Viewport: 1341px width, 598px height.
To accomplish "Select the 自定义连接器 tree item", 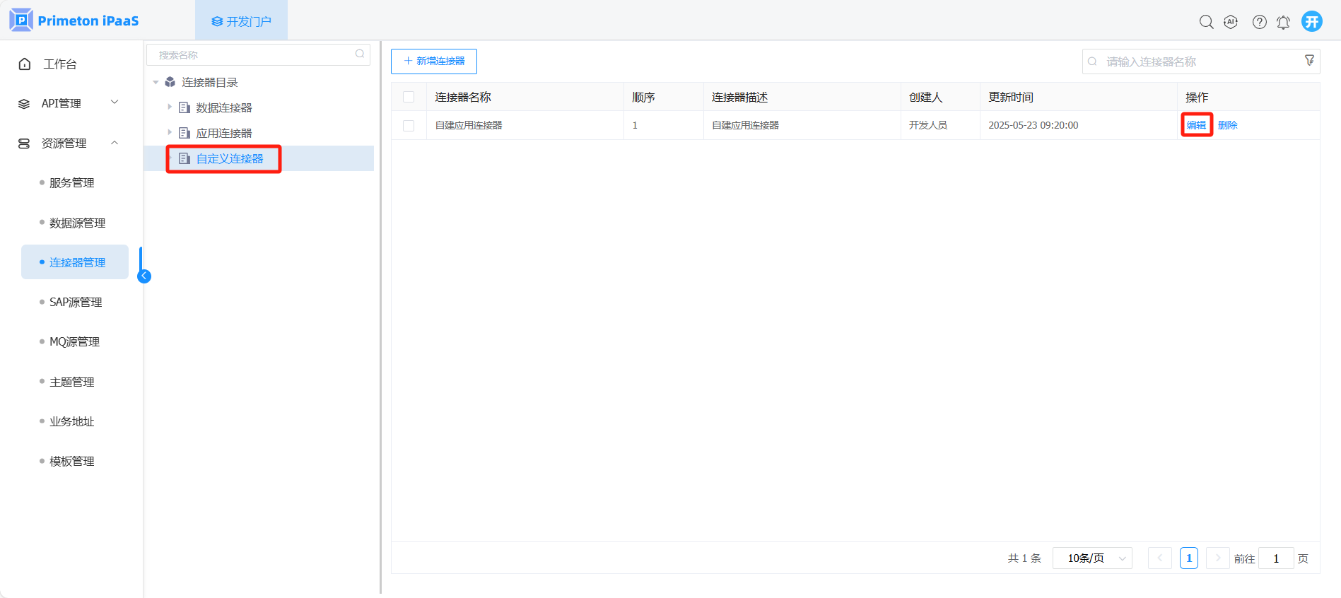I will point(229,159).
